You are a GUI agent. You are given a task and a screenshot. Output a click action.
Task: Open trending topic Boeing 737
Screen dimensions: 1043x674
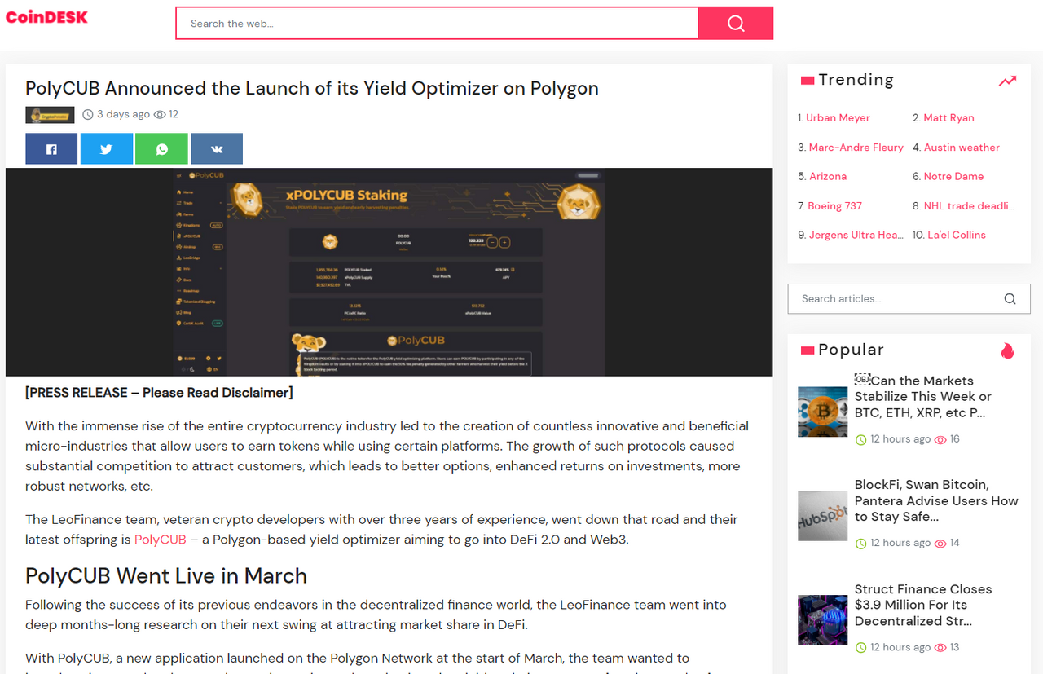834,206
